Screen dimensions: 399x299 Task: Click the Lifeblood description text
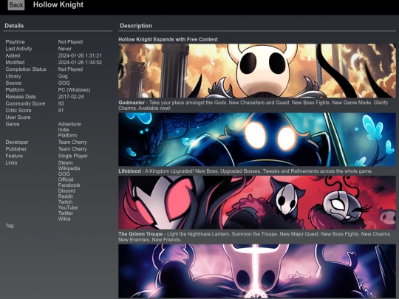click(245, 171)
